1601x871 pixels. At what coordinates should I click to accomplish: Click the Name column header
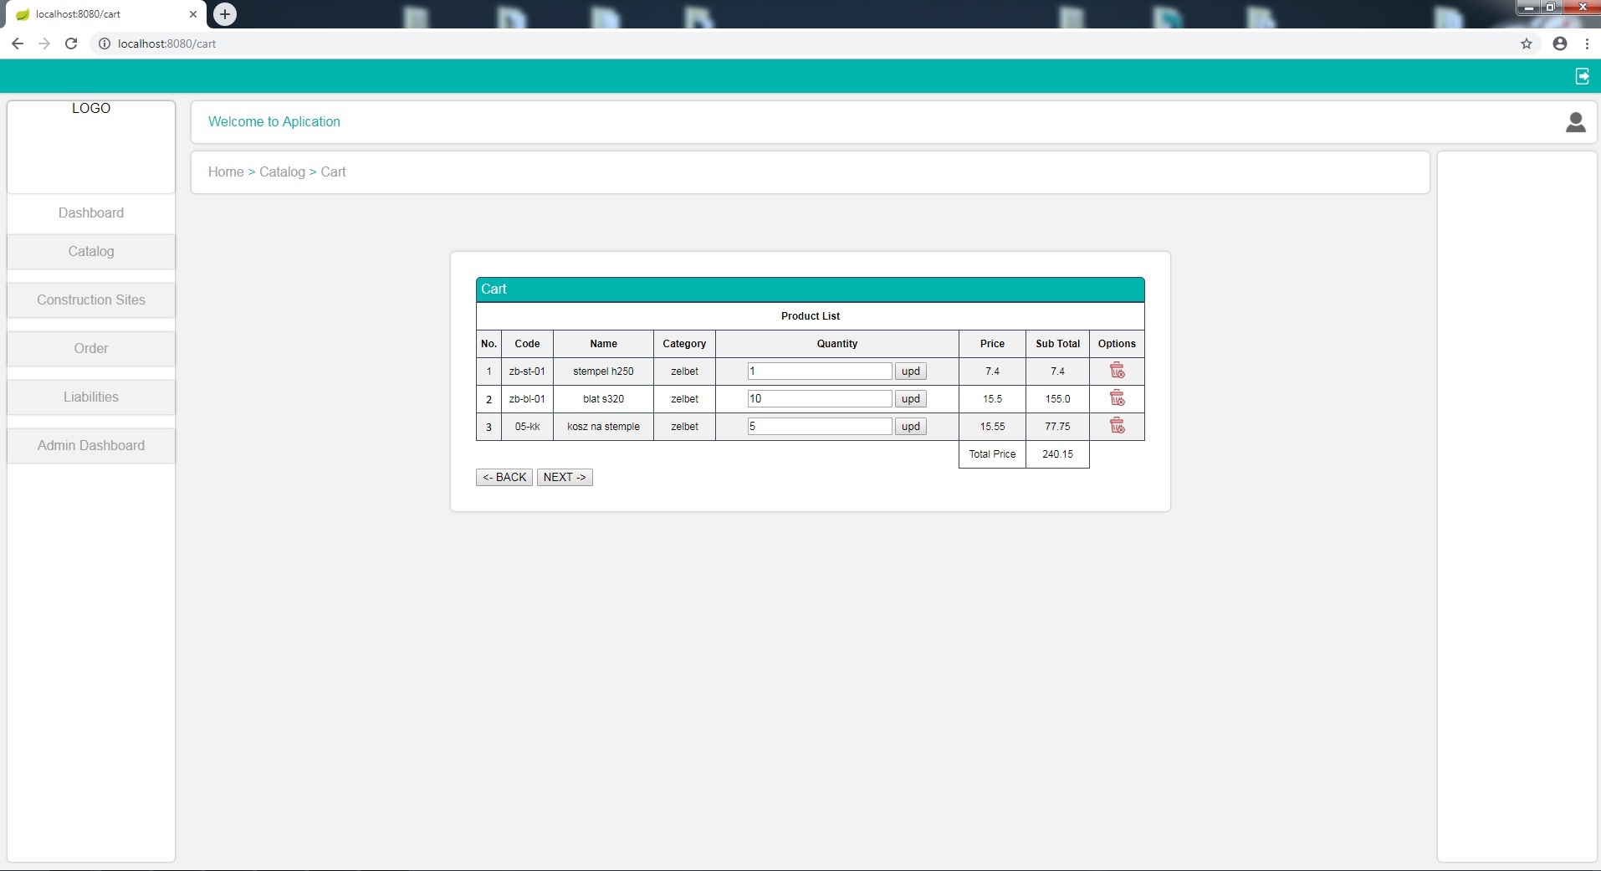tap(603, 343)
